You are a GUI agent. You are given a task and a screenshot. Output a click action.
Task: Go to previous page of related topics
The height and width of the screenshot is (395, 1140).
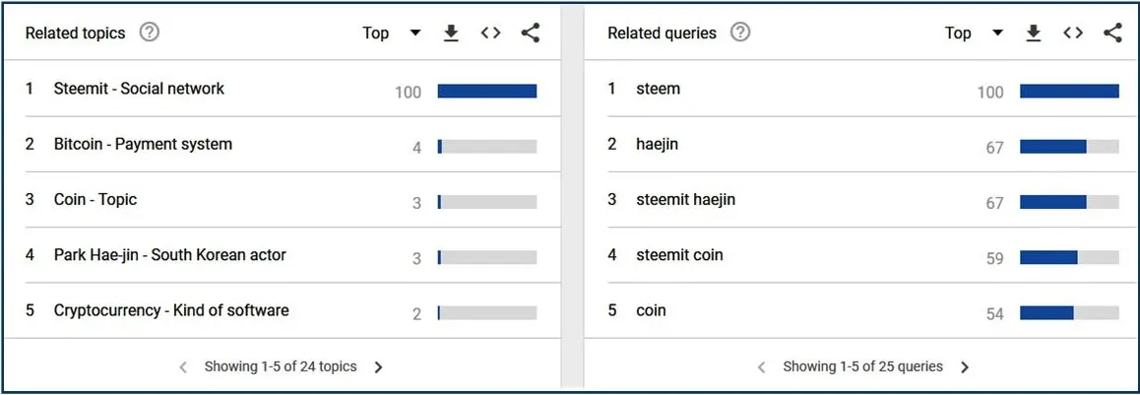click(x=183, y=367)
